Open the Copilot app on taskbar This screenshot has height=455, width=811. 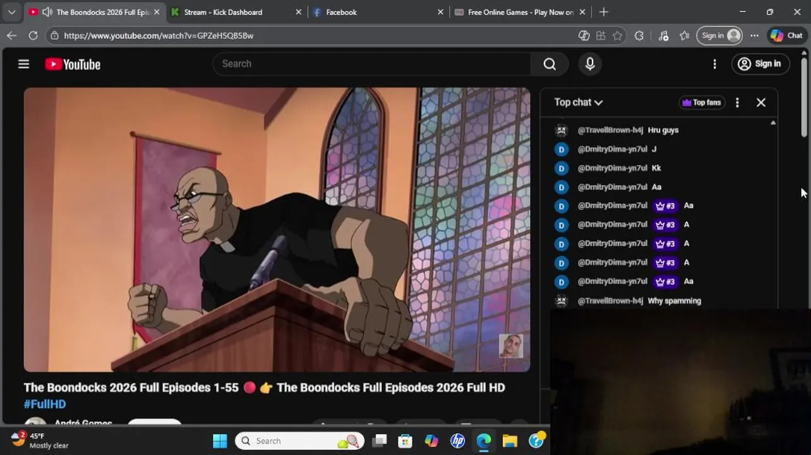pyautogui.click(x=431, y=441)
